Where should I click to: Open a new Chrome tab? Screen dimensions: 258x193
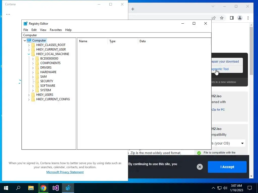(133, 9)
